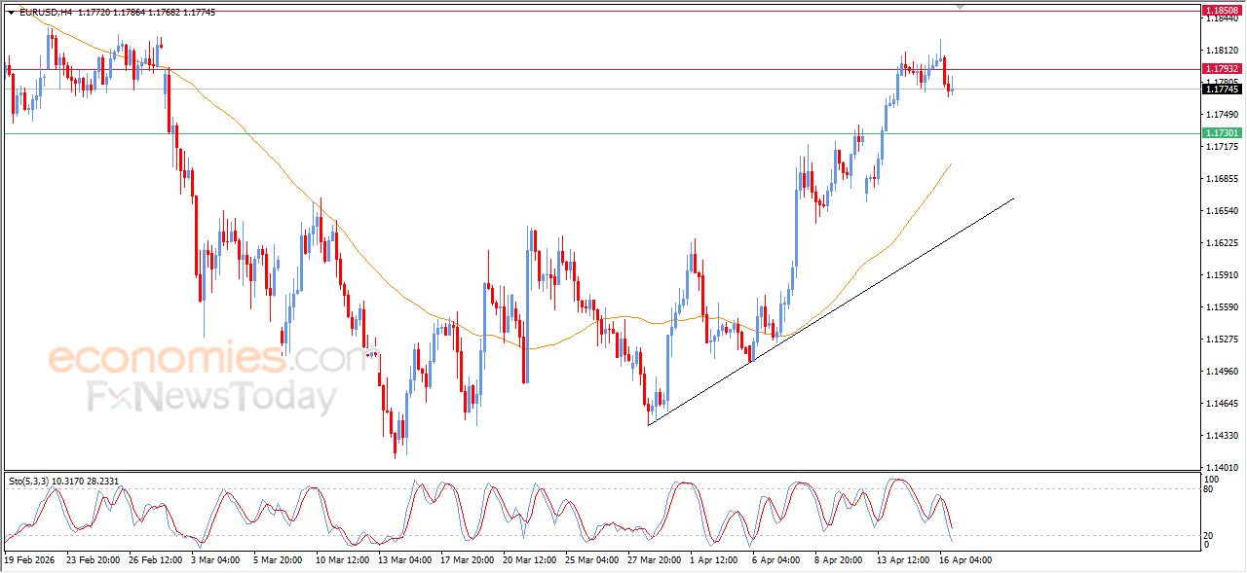Click the 1.14010 price axis value
The width and height of the screenshot is (1247, 573).
coord(1221,468)
